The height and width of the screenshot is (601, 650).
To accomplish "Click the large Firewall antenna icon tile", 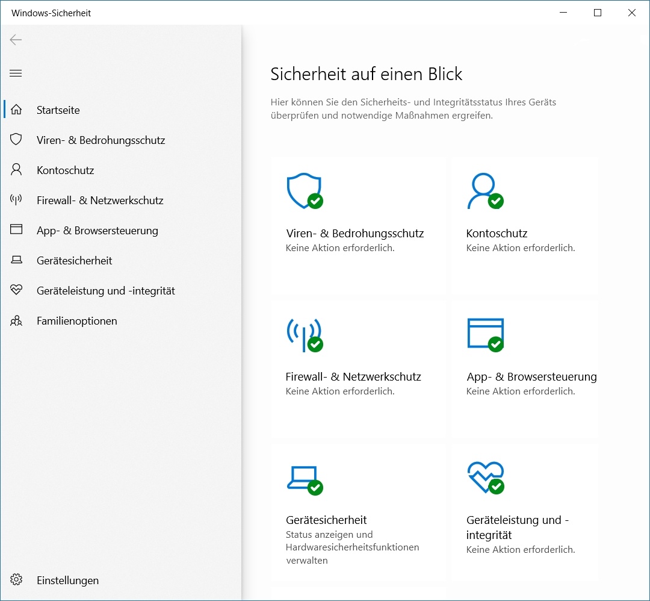I will [x=304, y=335].
